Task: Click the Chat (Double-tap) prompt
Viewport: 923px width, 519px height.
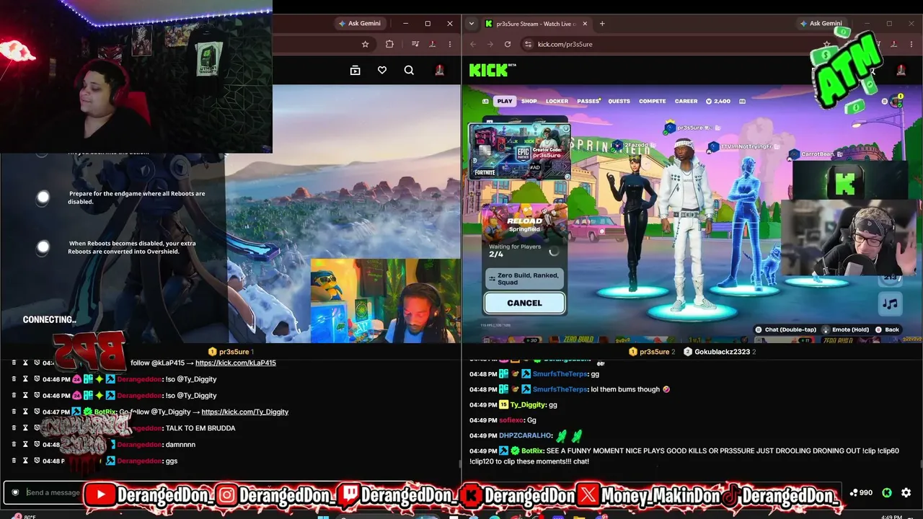Action: (x=786, y=329)
